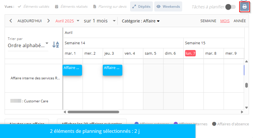
Task: Click the scroll-right arrow of horizontal scrollbar
Action: [242, 112]
